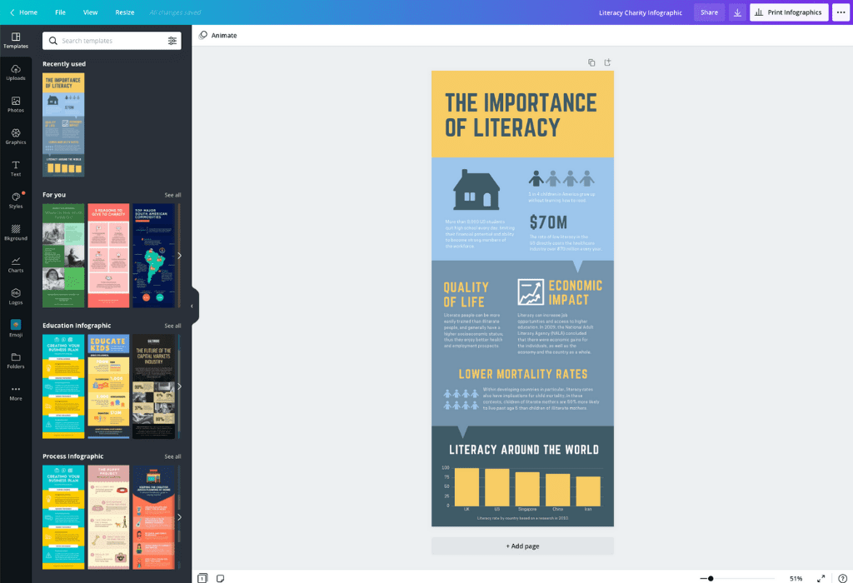Open the Photos panel
The height and width of the screenshot is (583, 853).
[17, 106]
